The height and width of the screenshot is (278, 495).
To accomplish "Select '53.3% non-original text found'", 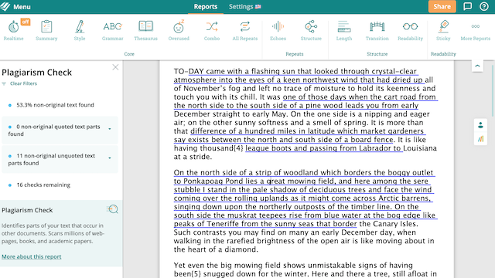I will (x=55, y=105).
